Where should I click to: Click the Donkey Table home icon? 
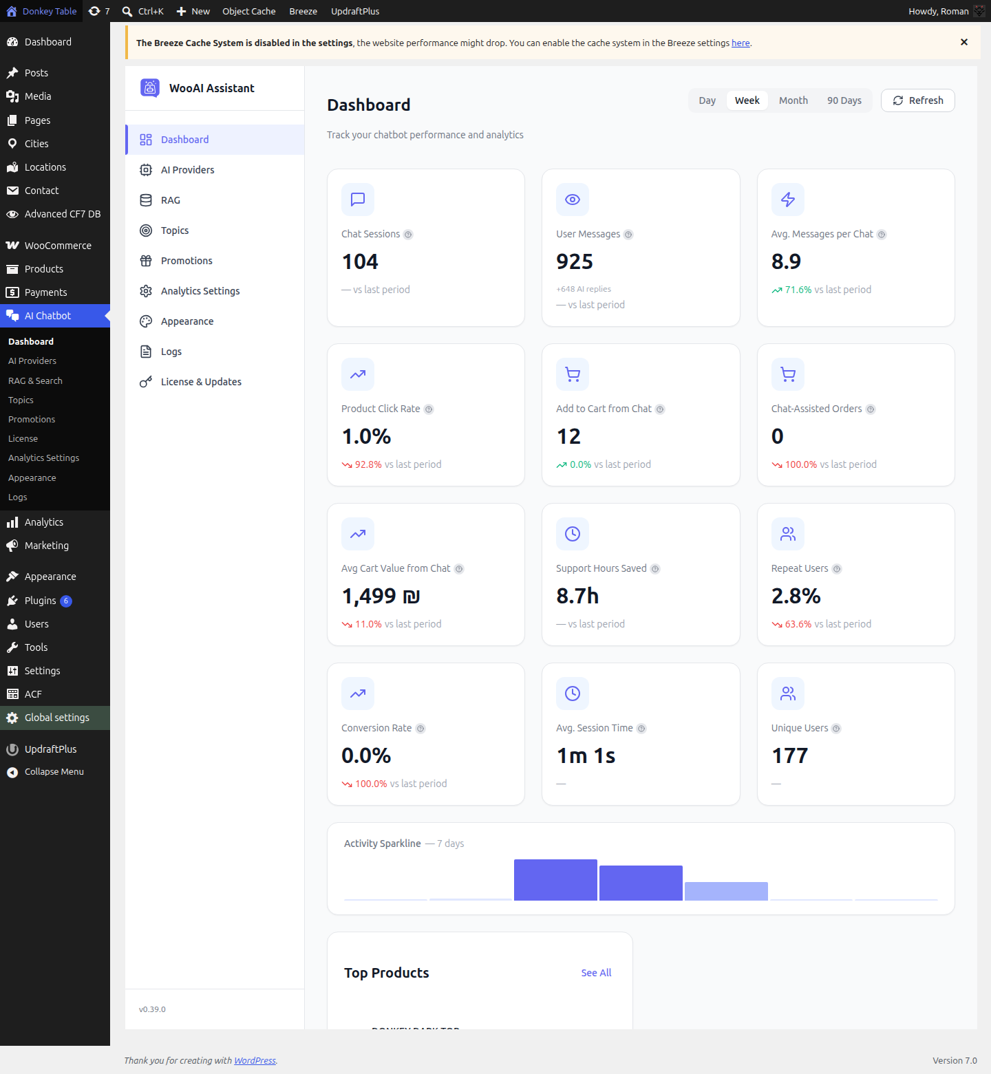pyautogui.click(x=12, y=11)
